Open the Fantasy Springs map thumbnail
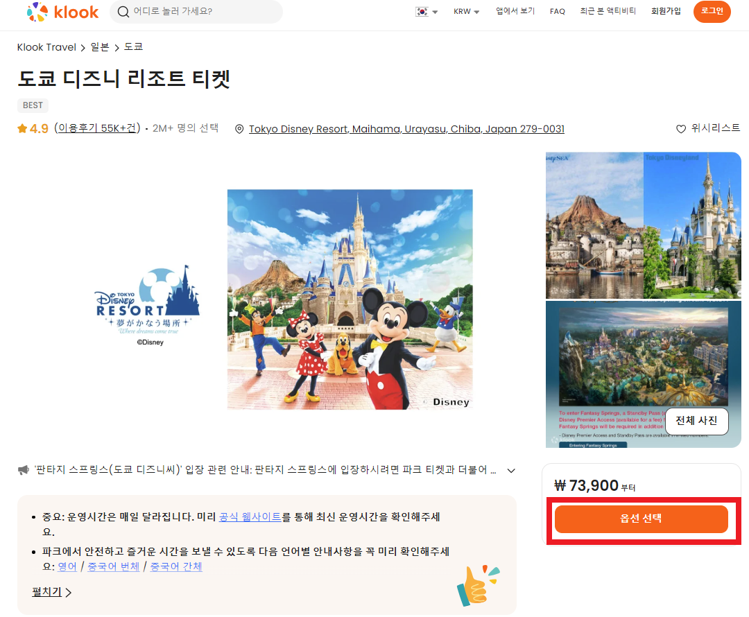749x617 pixels. pos(643,374)
